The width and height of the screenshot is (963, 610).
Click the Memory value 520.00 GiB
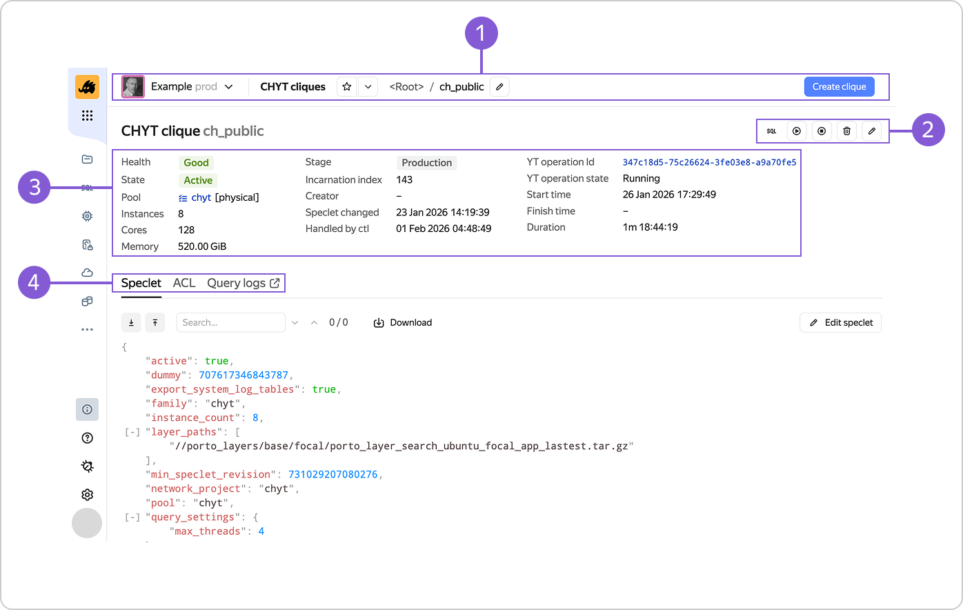(x=202, y=246)
